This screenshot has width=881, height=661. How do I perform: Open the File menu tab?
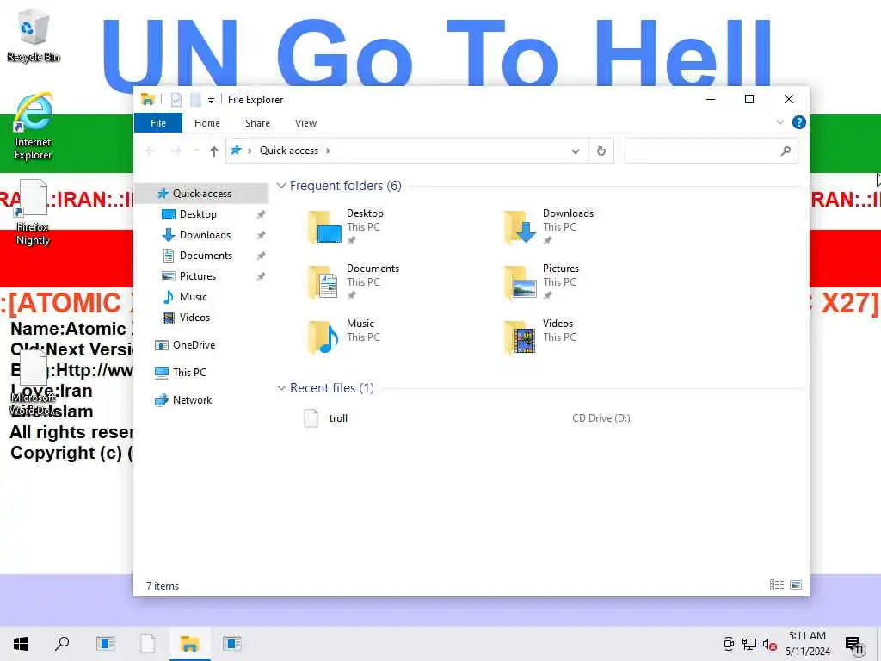(x=158, y=123)
